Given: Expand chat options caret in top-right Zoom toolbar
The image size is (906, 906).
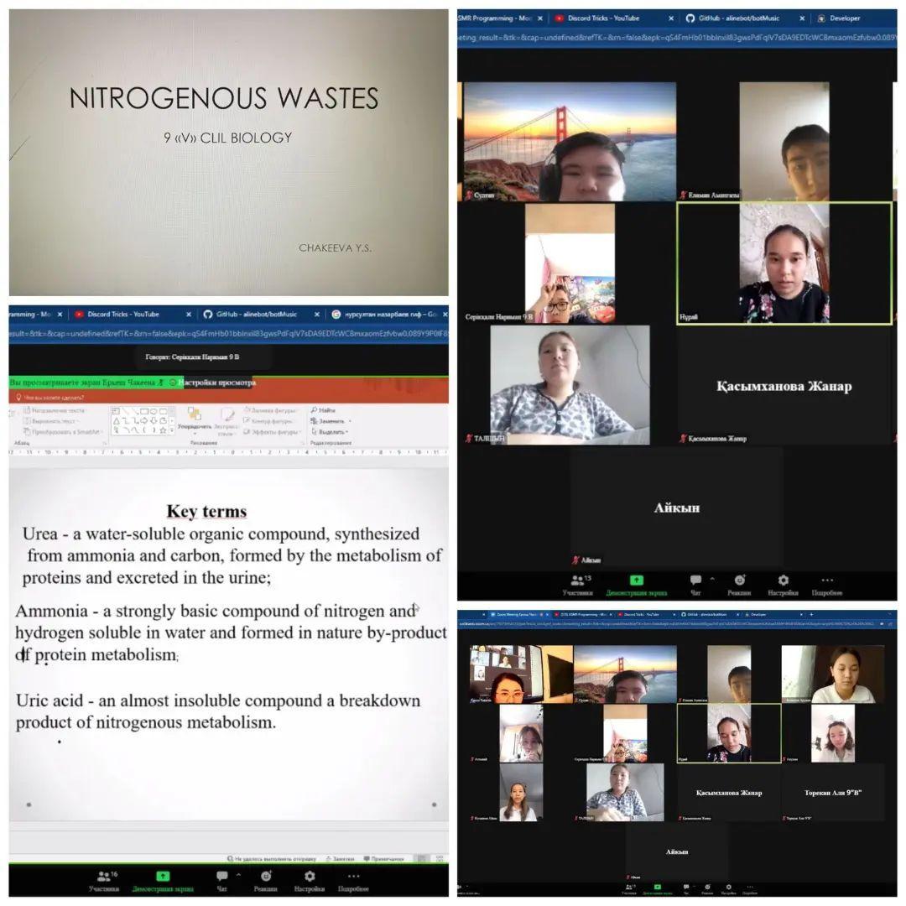Looking at the screenshot, I should coord(712,578).
